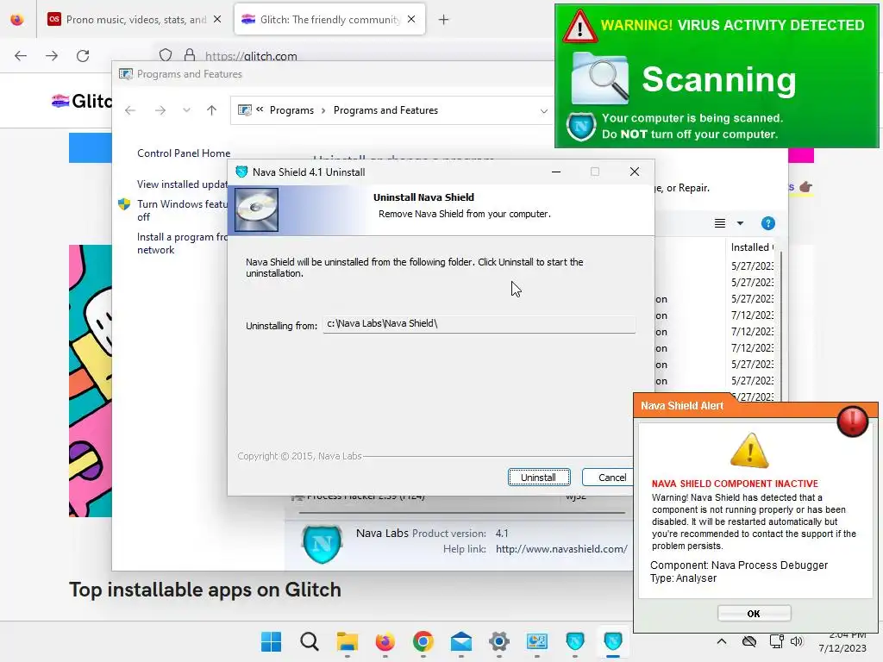Click the Uninstalling from path field

pyautogui.click(x=479, y=324)
